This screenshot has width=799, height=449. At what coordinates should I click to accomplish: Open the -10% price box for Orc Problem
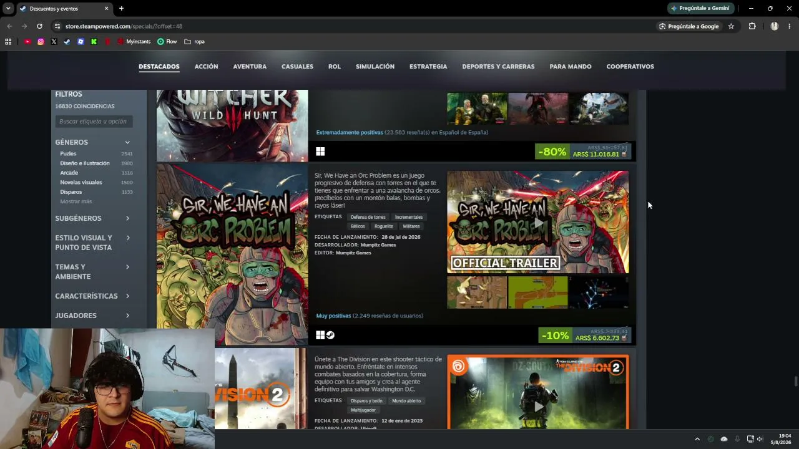585,335
